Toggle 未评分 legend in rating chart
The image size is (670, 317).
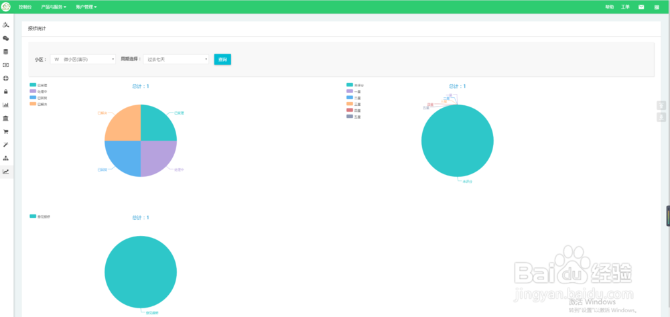355,85
